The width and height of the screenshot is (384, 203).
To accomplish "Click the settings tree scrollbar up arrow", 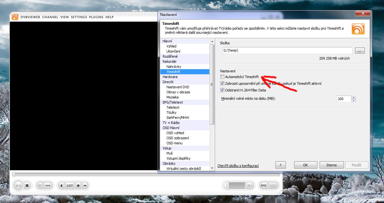I will (x=212, y=41).
